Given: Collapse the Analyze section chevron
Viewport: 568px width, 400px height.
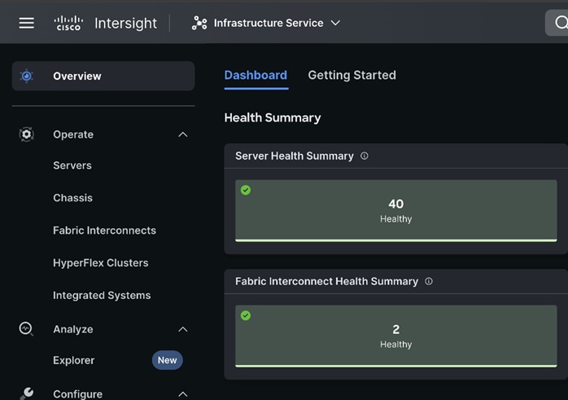Looking at the screenshot, I should 183,329.
